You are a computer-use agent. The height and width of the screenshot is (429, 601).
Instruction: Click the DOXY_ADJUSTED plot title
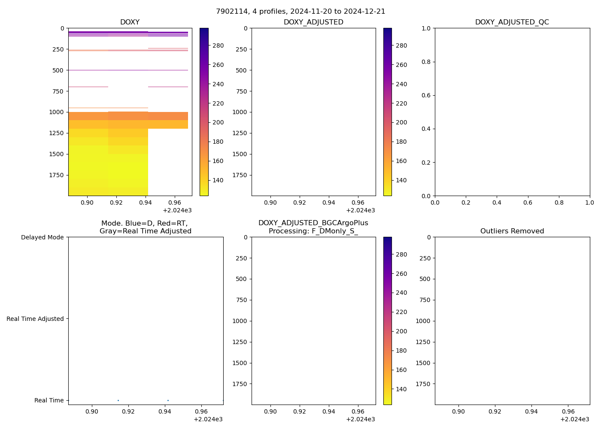[313, 22]
